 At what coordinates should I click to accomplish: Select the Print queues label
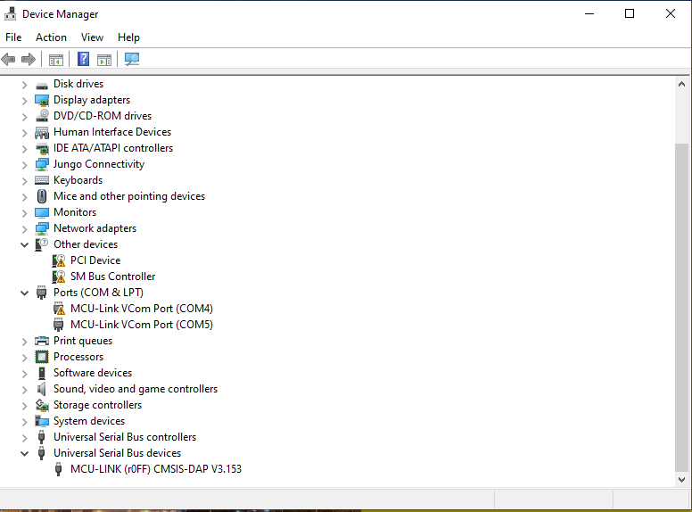[x=83, y=341]
